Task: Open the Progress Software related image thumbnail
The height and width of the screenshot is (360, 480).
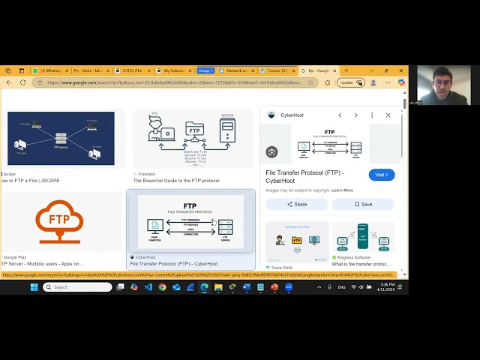Action: pyautogui.click(x=363, y=237)
